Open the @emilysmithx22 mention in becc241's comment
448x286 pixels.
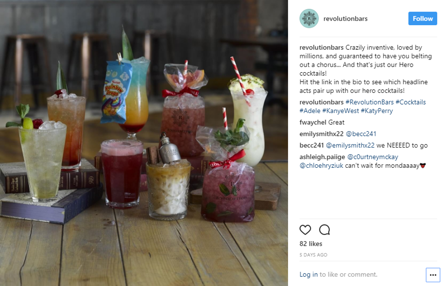click(x=350, y=145)
